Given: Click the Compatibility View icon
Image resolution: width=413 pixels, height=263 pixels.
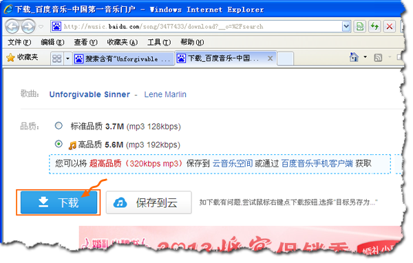Looking at the screenshot, I should point(360,26).
